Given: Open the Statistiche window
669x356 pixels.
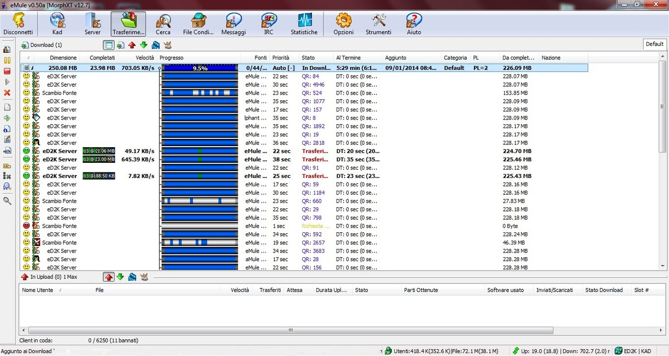Looking at the screenshot, I should click(x=304, y=24).
